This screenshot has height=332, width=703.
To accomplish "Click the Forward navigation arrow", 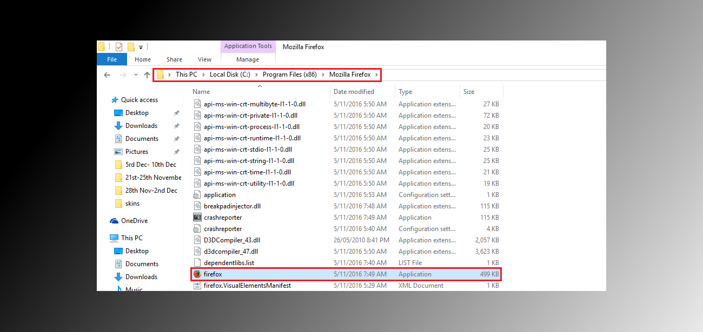I will click(123, 74).
